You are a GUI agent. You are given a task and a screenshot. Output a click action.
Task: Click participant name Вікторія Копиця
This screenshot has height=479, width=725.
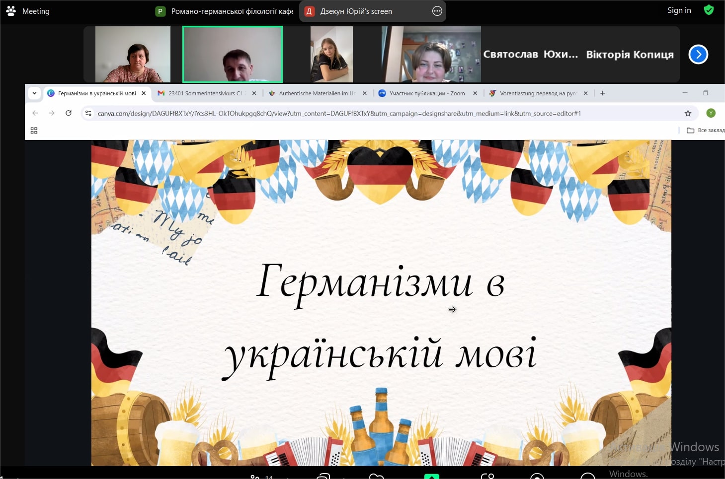pos(630,55)
